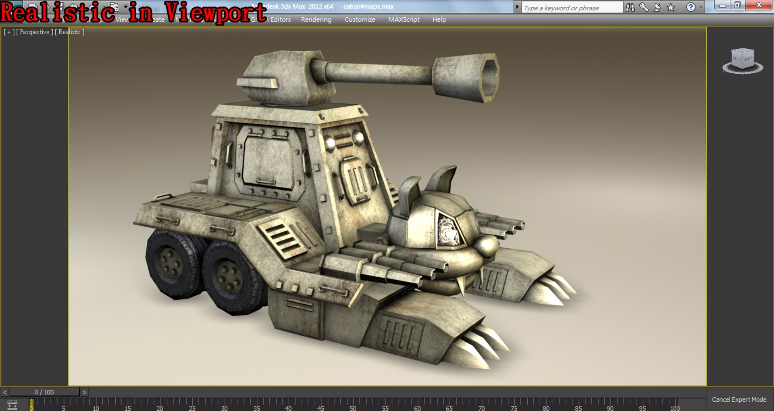Viewport: 774px width, 411px height.
Task: Click the Favorites star icon
Action: pyautogui.click(x=671, y=7)
